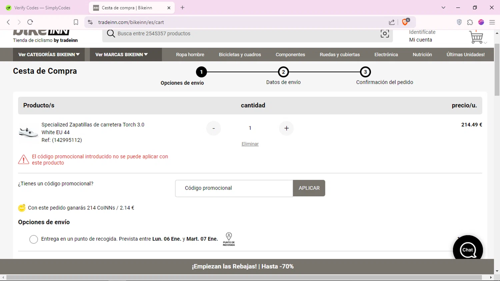Screen dimensions: 500x281
Task: Select the Cesta de compra Bikeinn tab
Action: (131, 8)
